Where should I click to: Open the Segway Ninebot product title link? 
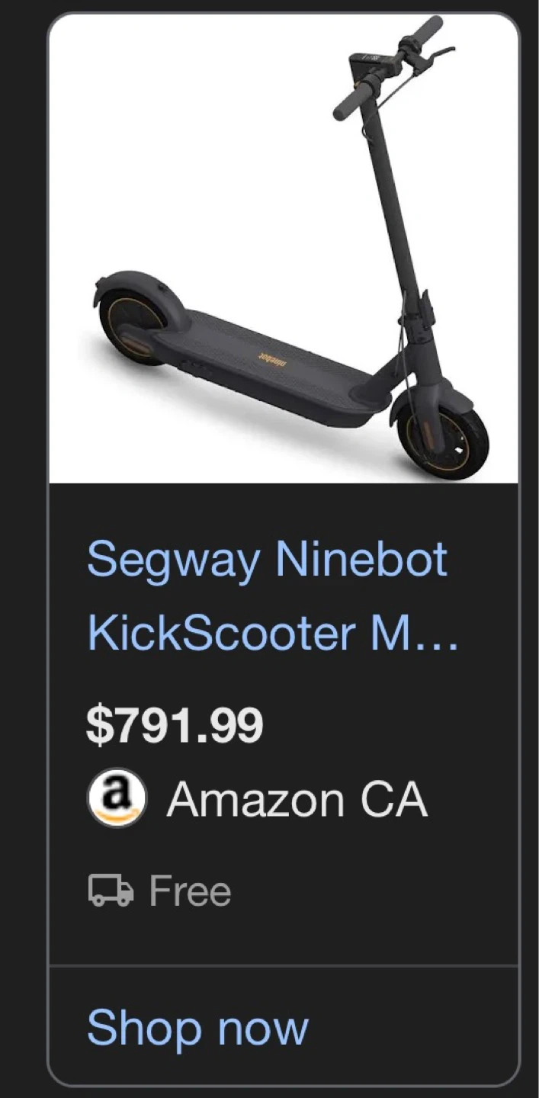pos(267,559)
